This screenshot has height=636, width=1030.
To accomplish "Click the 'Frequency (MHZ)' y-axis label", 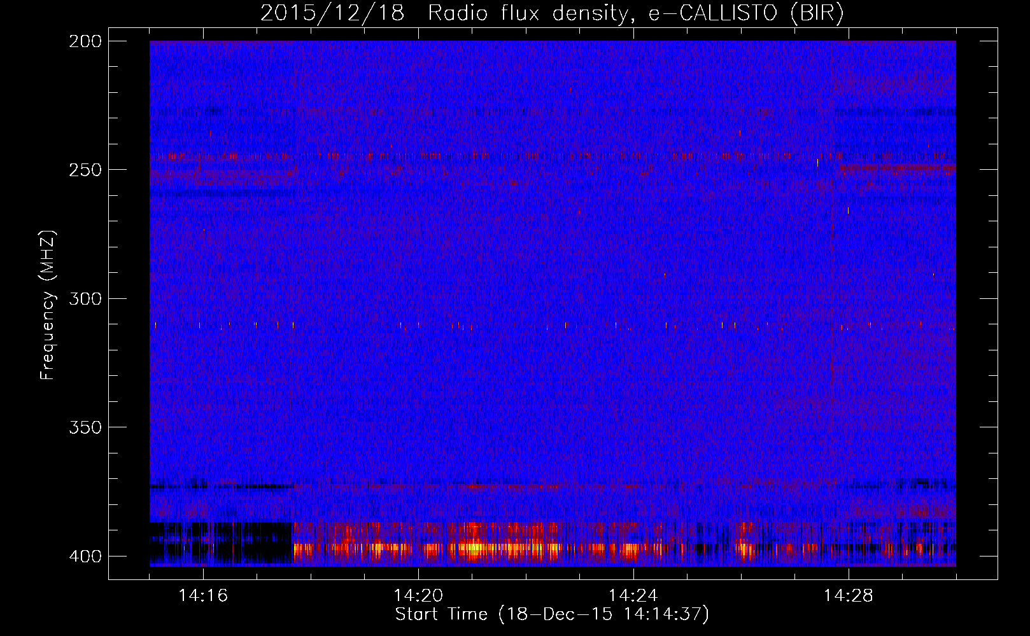I will click(x=48, y=305).
